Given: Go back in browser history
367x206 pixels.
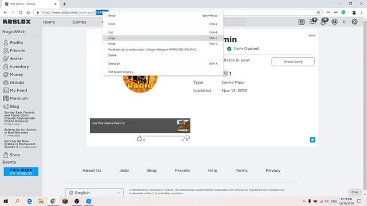Looking at the screenshot, I should coord(5,13).
